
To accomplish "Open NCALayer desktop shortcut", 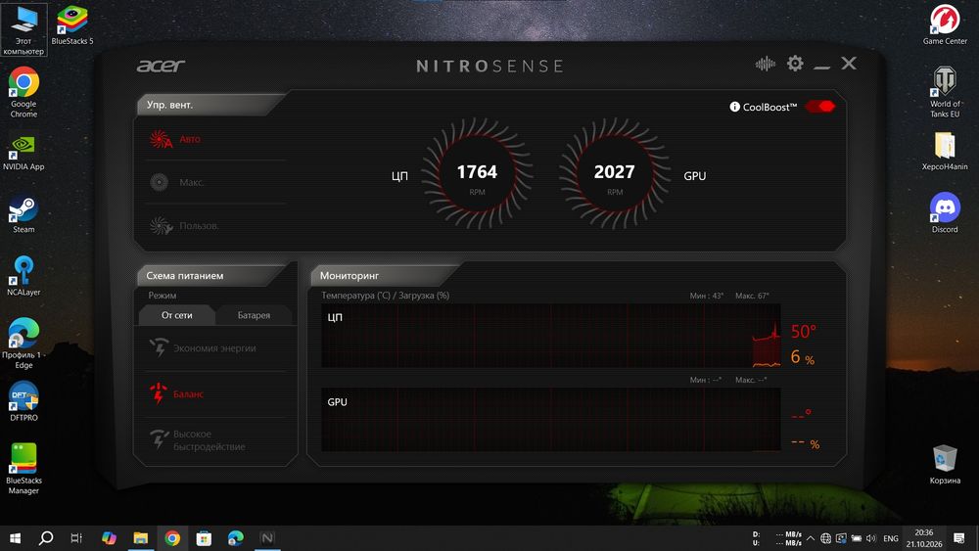I will pyautogui.click(x=23, y=276).
